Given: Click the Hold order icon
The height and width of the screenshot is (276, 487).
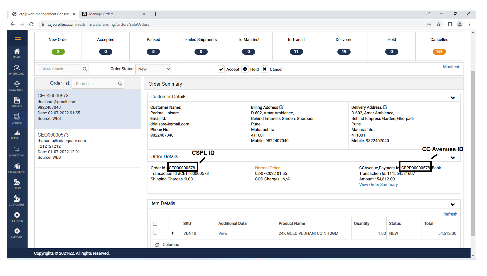Looking at the screenshot, I should (x=245, y=69).
